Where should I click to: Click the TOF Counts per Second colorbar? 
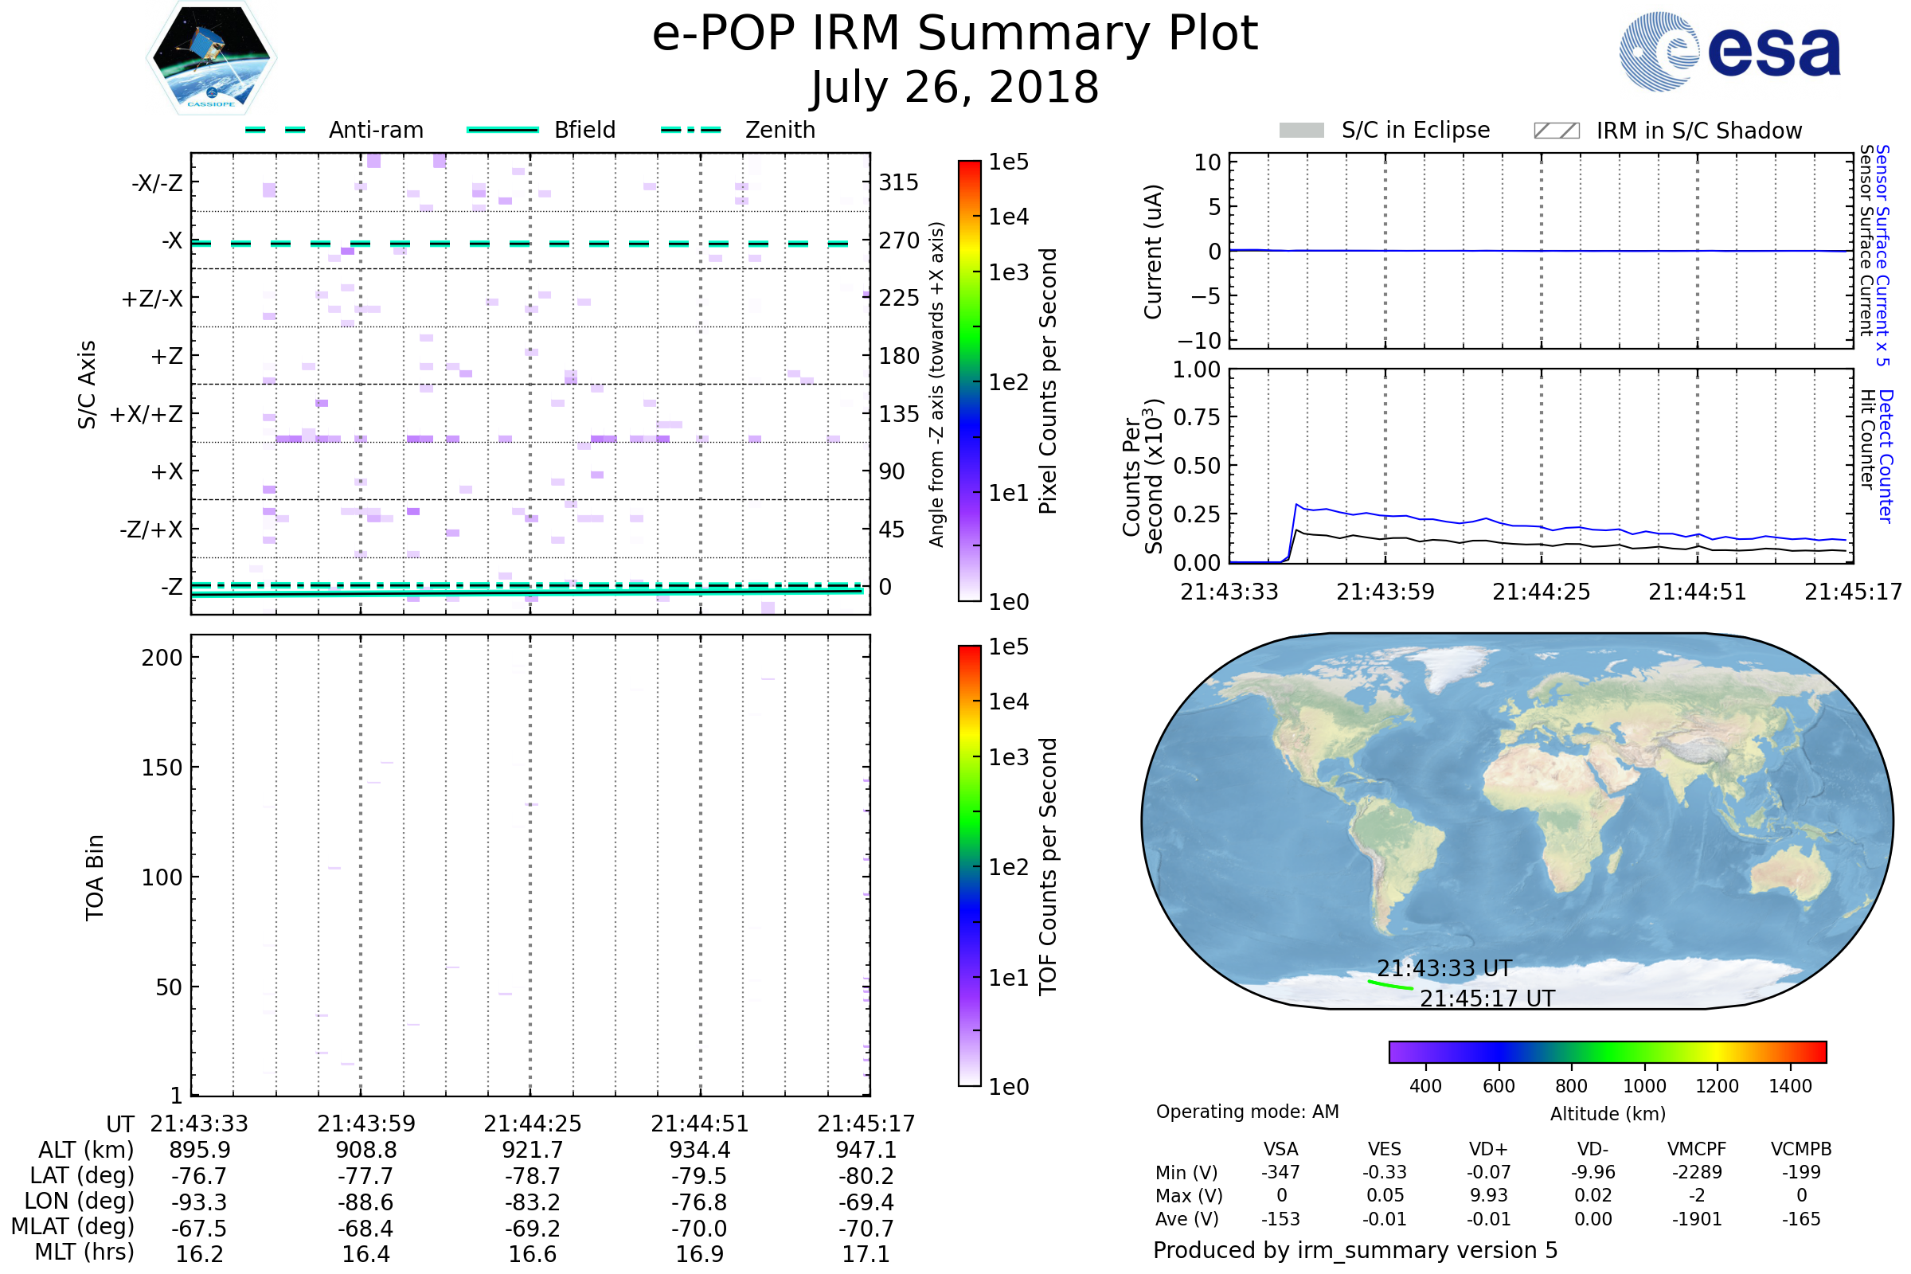(969, 866)
